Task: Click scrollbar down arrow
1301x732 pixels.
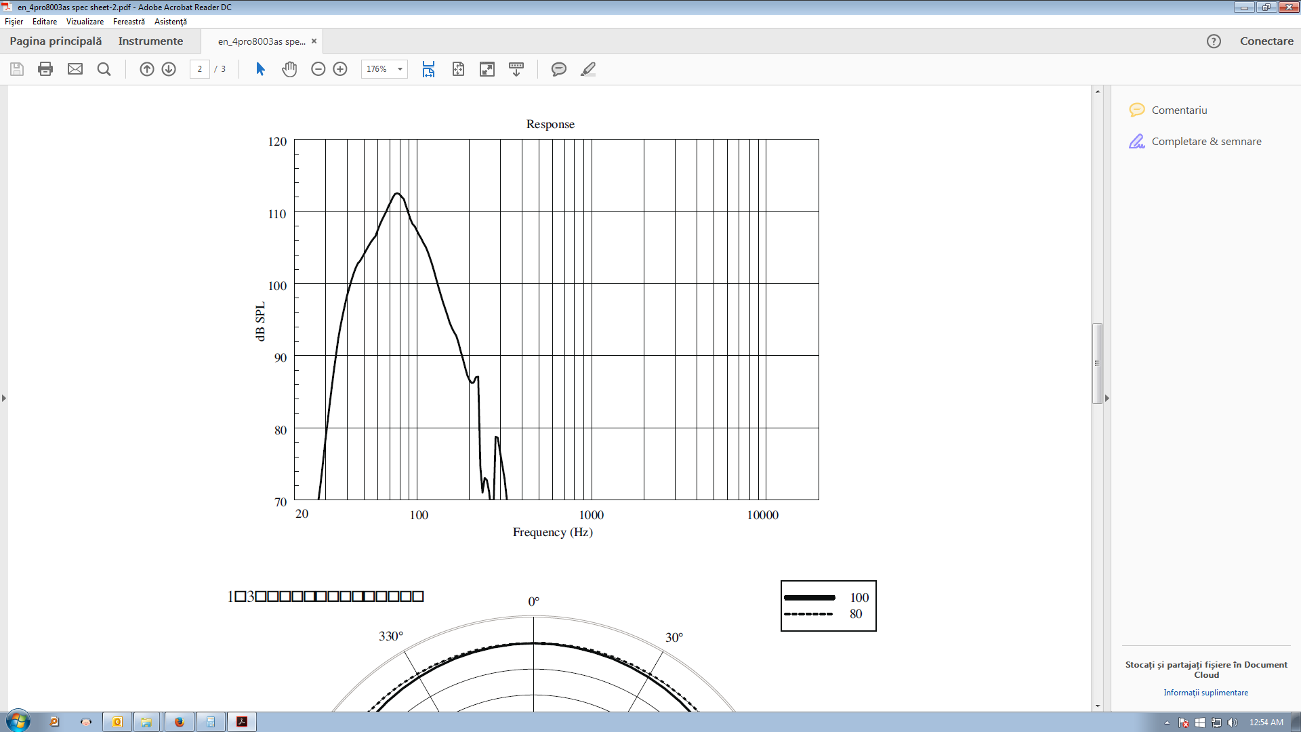Action: (1098, 706)
